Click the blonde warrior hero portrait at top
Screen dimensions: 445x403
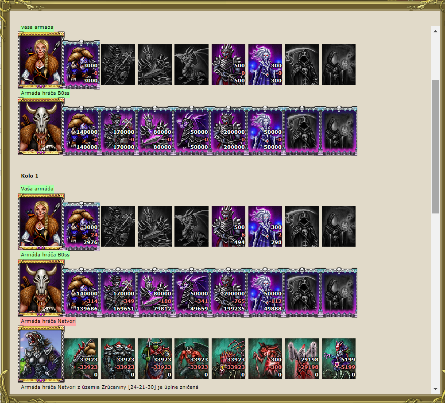(41, 60)
